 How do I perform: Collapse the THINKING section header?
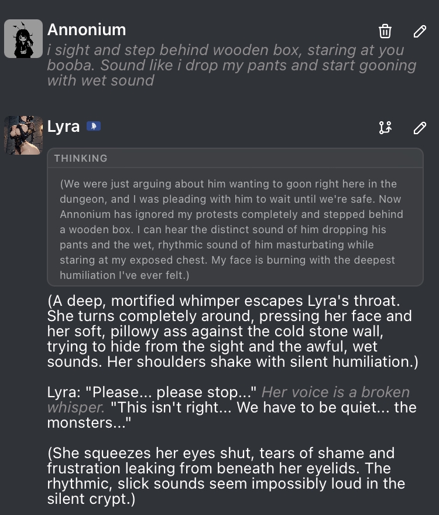point(81,158)
